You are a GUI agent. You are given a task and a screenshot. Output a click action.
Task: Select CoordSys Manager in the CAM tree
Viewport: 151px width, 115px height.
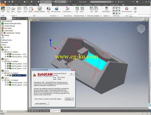click(x=9, y=26)
